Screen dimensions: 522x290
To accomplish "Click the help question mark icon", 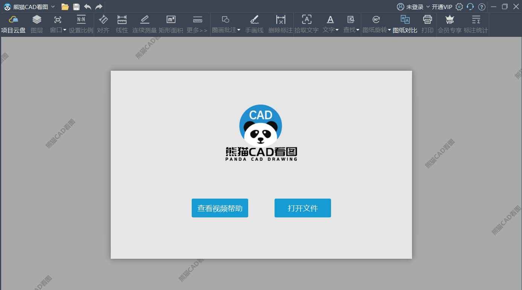I will point(482,7).
